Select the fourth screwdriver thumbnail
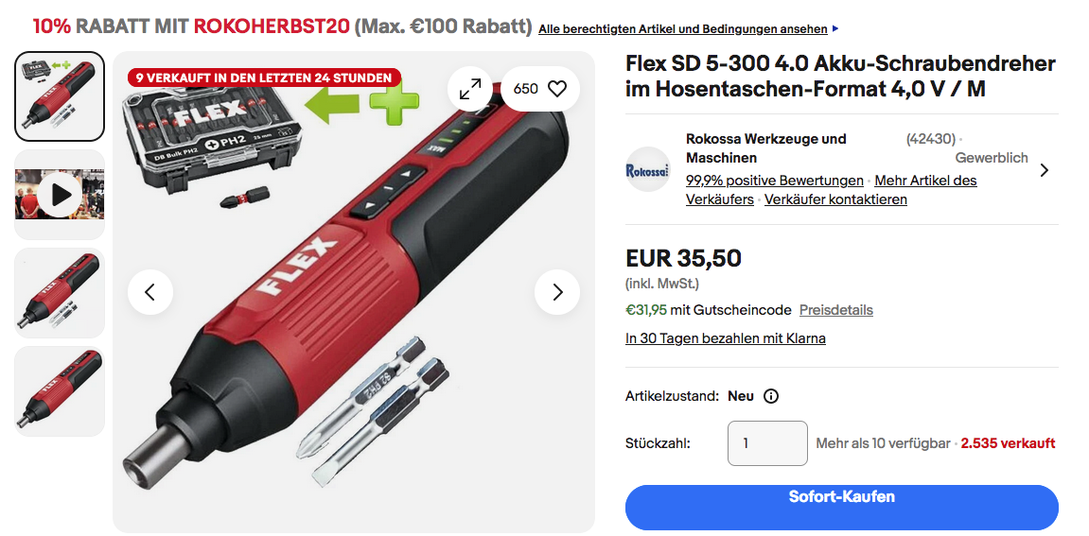The width and height of the screenshot is (1089, 536). pos(60,391)
